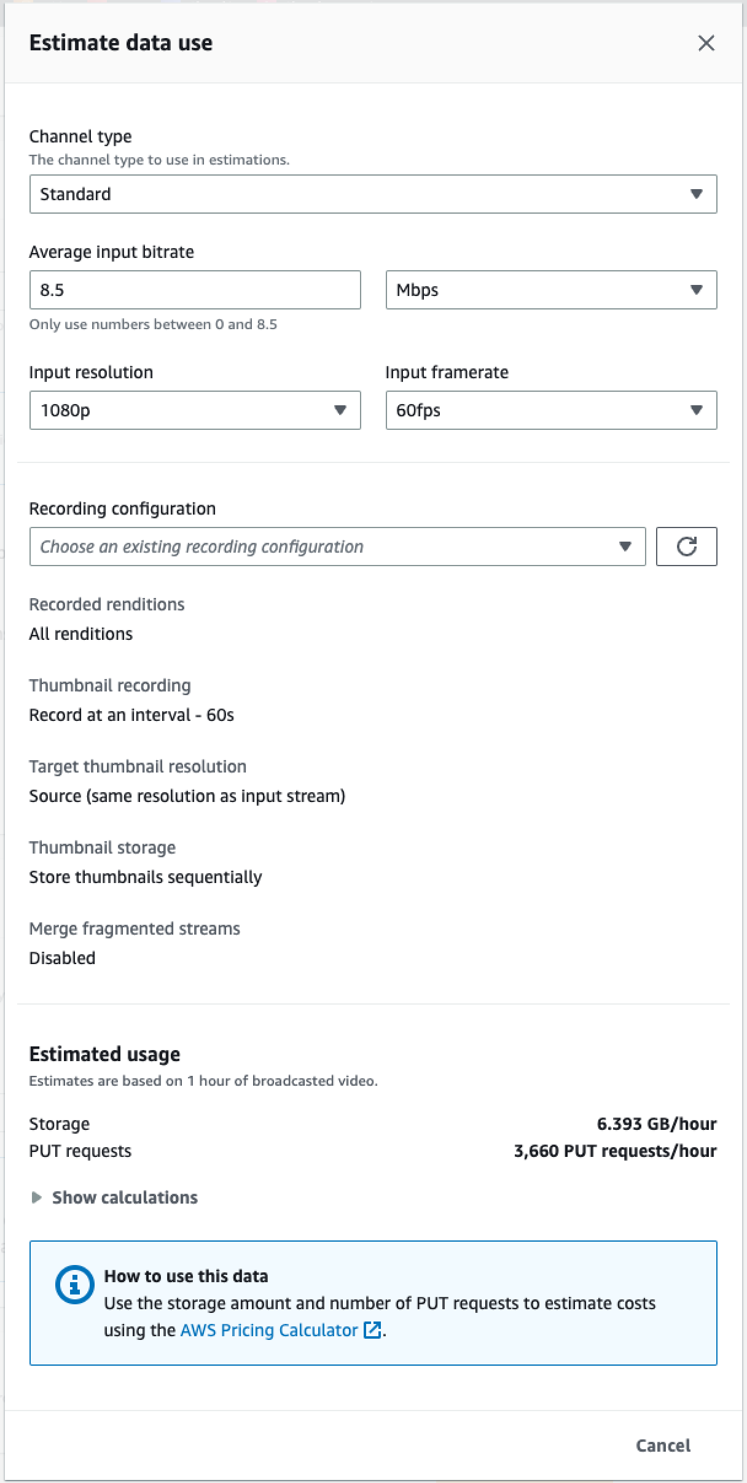Viewport: 747px width, 1483px height.
Task: Click the refresh recording configurations icon
Action: point(686,546)
